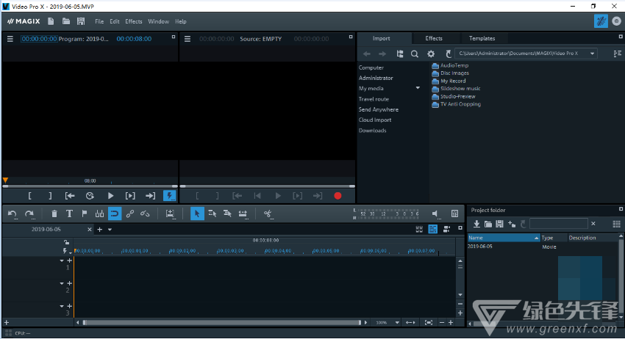Navigate back in media pool

(x=367, y=54)
